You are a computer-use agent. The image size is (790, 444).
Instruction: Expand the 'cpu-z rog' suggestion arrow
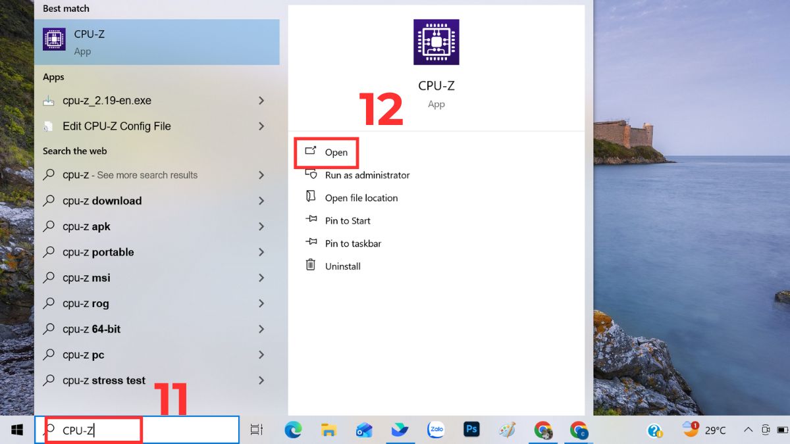[x=261, y=303]
